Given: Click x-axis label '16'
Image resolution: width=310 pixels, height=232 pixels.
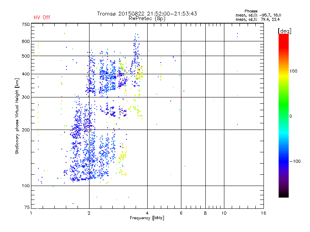Looking at the screenshot, I should 263,213.
